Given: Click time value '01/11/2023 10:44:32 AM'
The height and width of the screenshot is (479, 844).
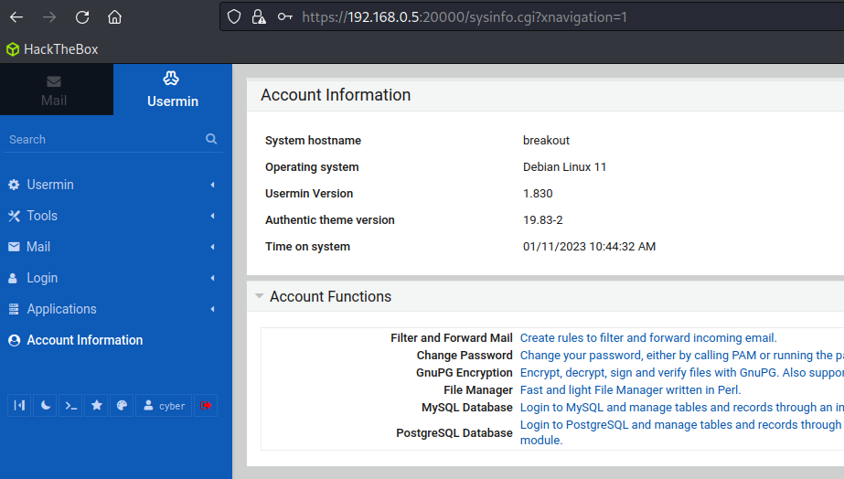Looking at the screenshot, I should click(589, 247).
